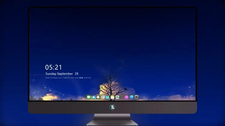
Task: Open the green Messages app in dock
Action: point(88,97)
